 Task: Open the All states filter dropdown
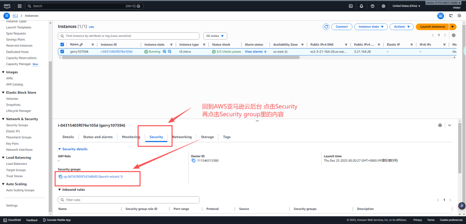(215, 36)
